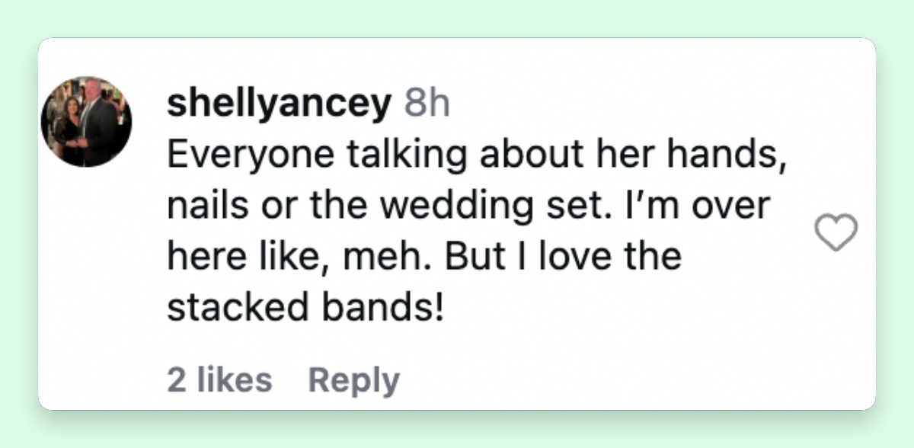The width and height of the screenshot is (914, 448).
Task: Open shellyancey's profile picture
Action: click(86, 122)
